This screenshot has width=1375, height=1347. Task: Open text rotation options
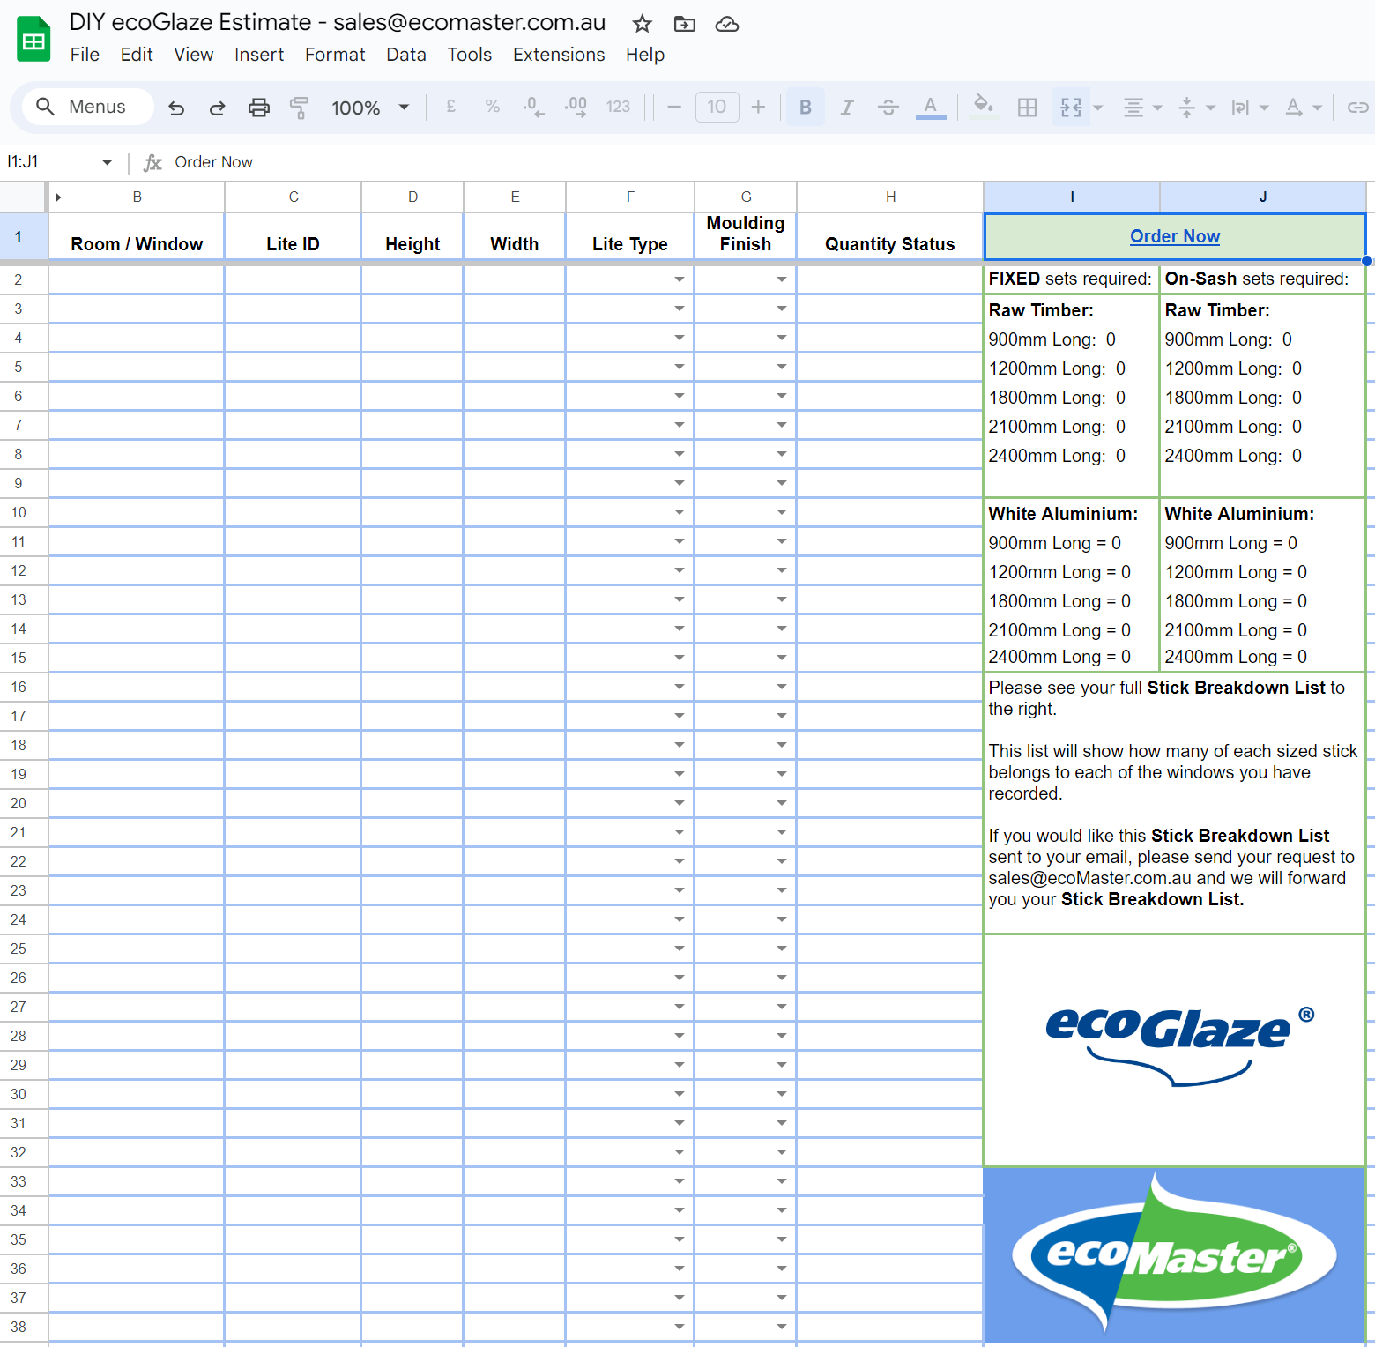point(1303,108)
